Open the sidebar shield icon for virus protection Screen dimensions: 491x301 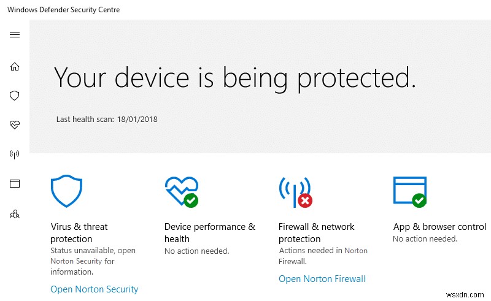pyautogui.click(x=15, y=96)
